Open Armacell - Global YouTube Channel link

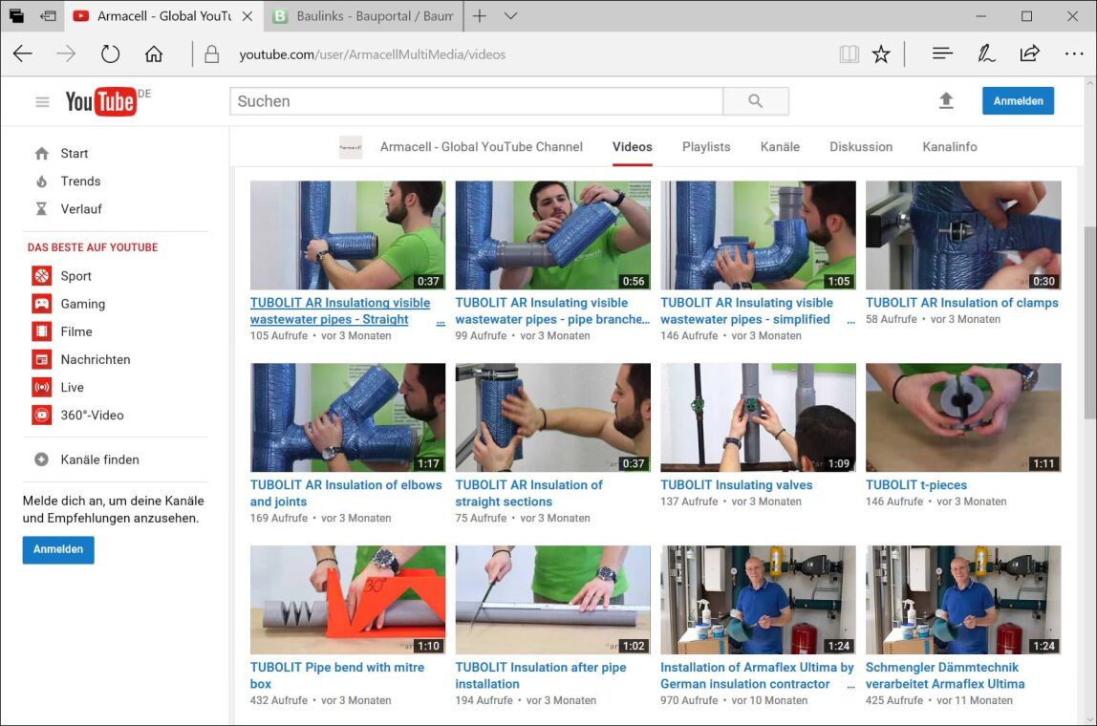[x=482, y=147]
